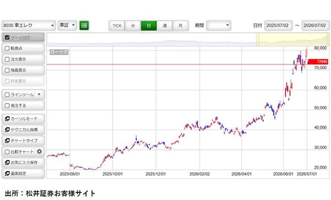Viewport: 331px width, 200px height.
Task: Click the green list view icon
Action: [x=84, y=26]
